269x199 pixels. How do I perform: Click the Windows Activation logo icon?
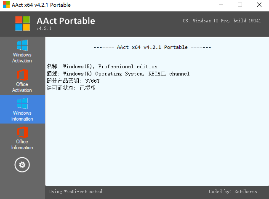[22, 45]
